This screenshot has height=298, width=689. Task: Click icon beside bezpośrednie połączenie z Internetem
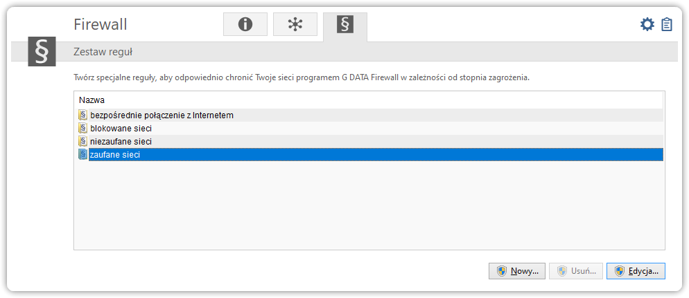tap(82, 115)
